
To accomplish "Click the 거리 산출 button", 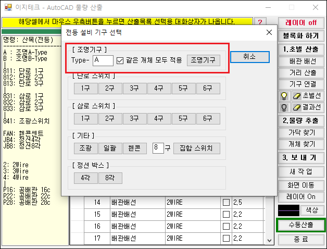I will [301, 73].
